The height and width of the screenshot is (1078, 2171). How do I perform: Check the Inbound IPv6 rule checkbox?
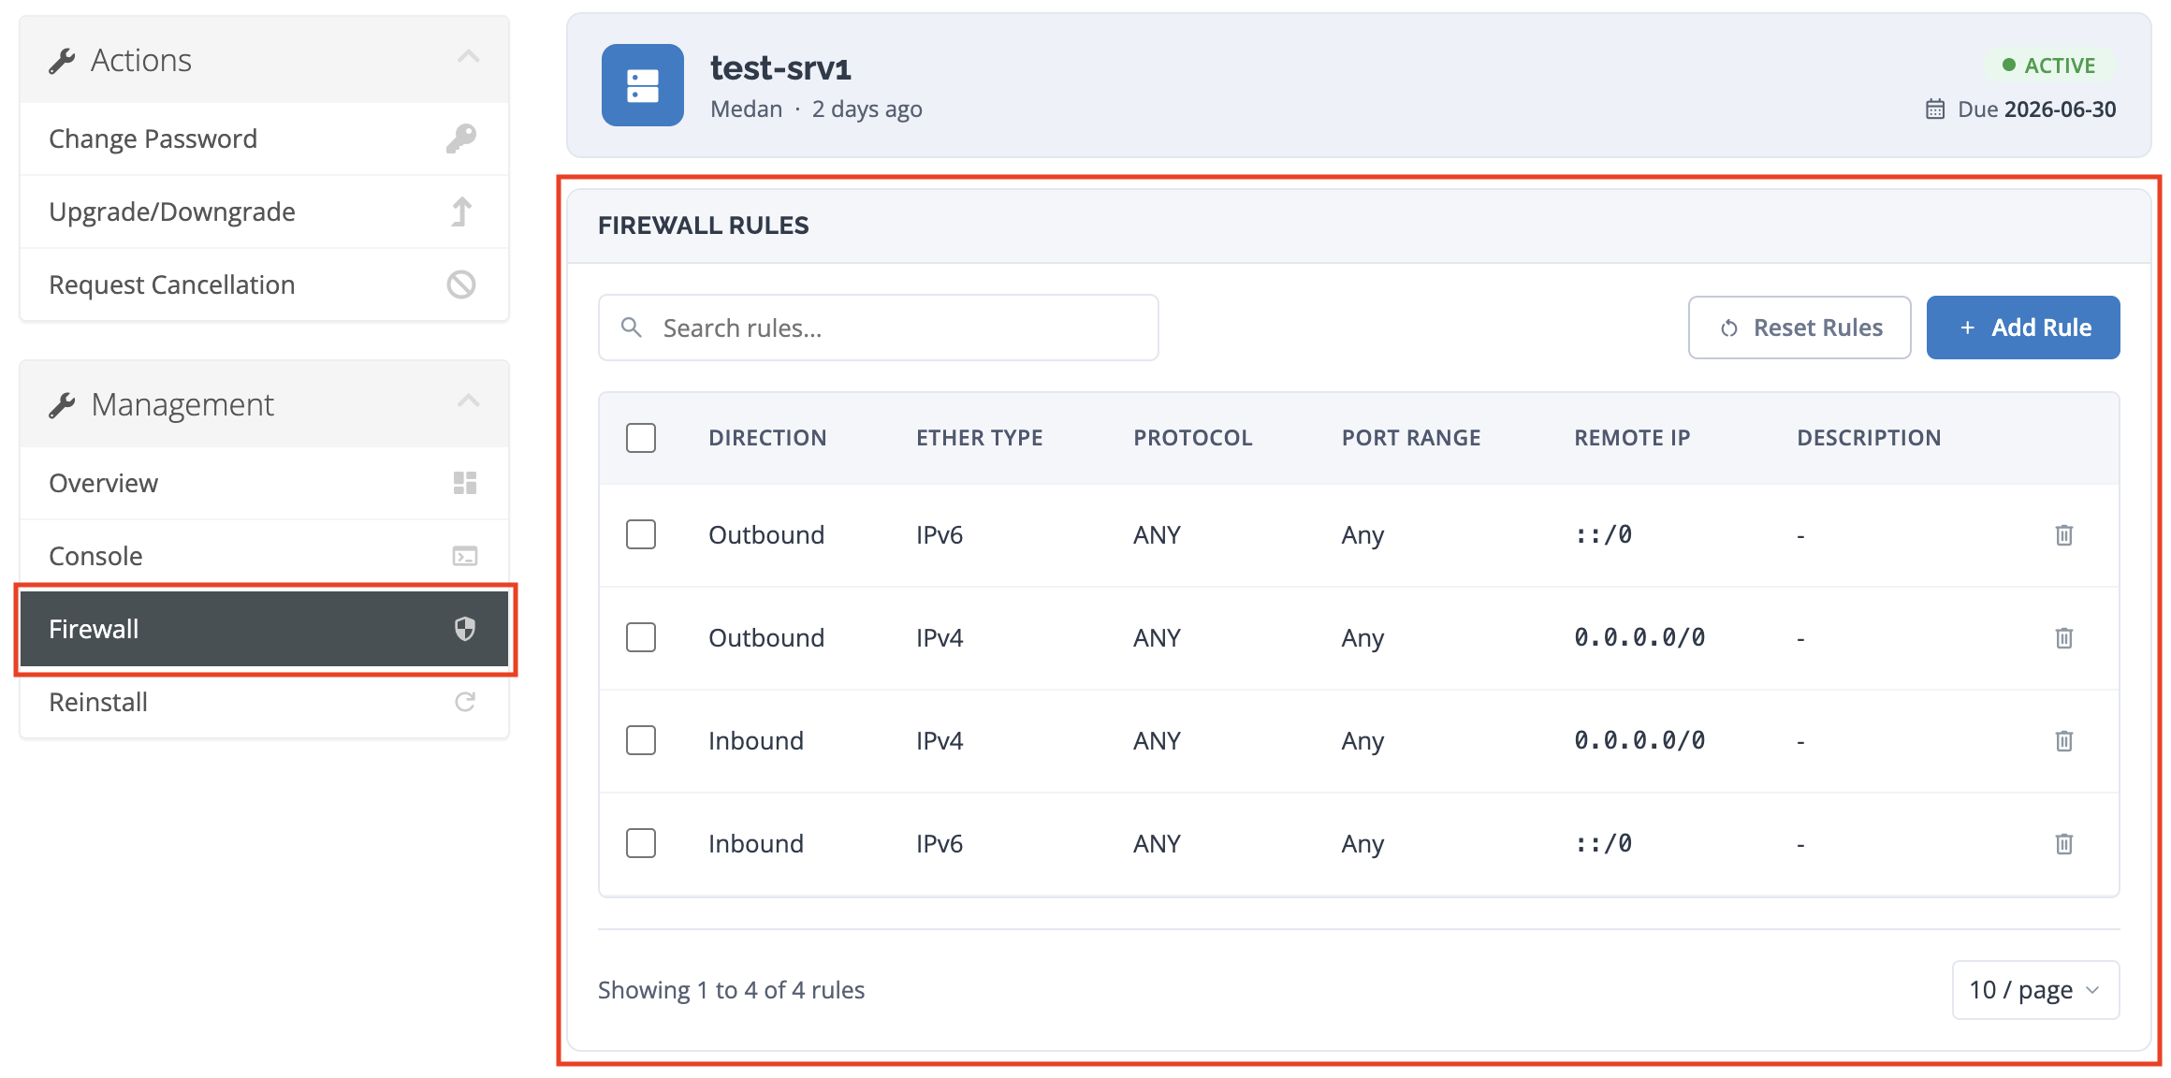pos(641,844)
